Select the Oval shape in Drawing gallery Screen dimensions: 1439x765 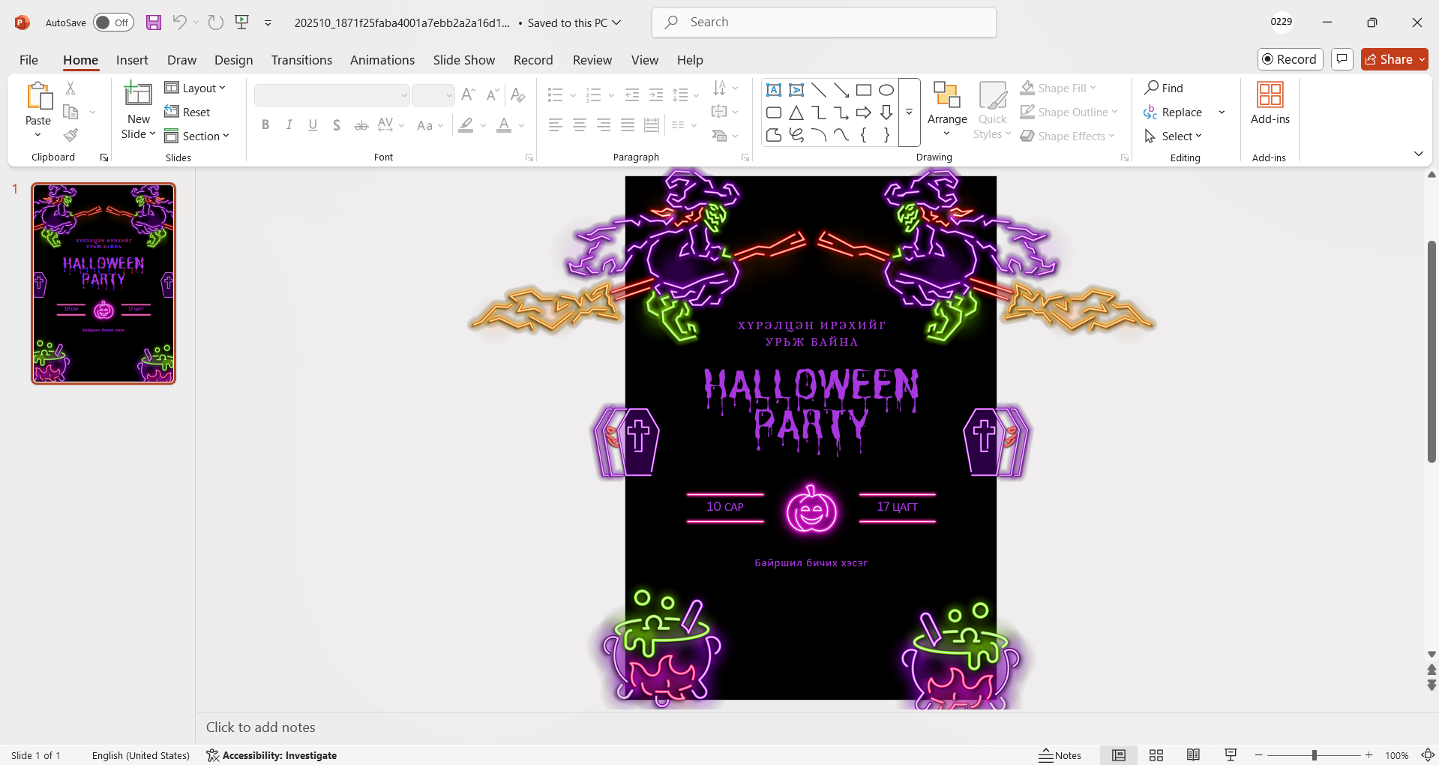886,91
